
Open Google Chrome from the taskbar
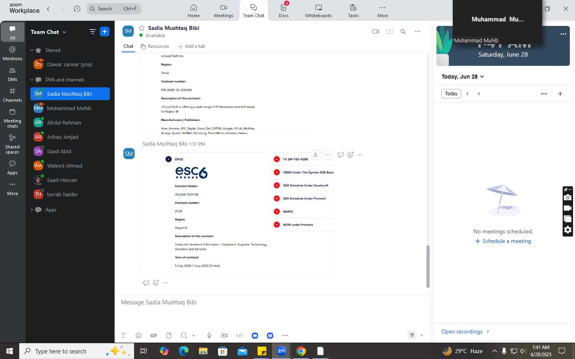click(301, 351)
